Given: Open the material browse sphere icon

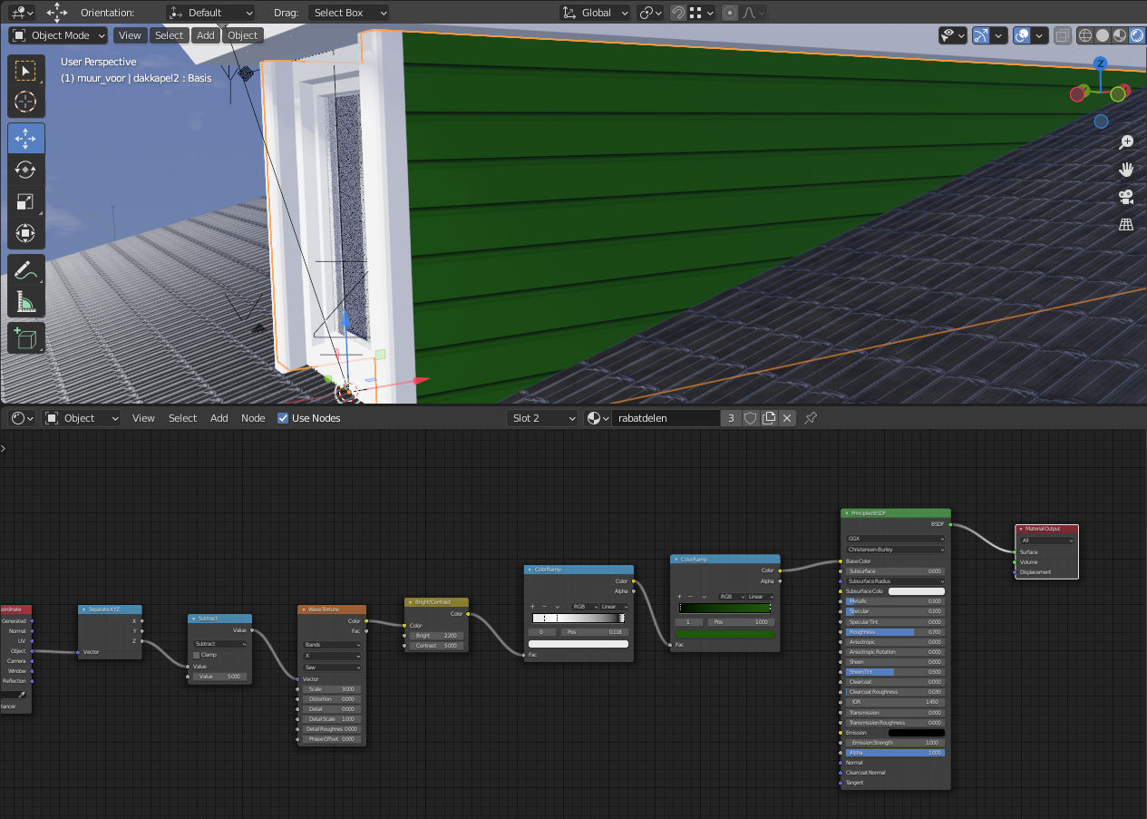Looking at the screenshot, I should coord(598,418).
